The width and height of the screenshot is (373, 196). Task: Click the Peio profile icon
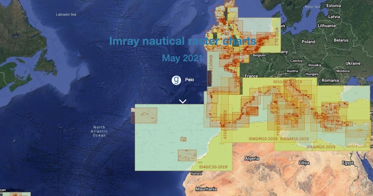(176, 80)
